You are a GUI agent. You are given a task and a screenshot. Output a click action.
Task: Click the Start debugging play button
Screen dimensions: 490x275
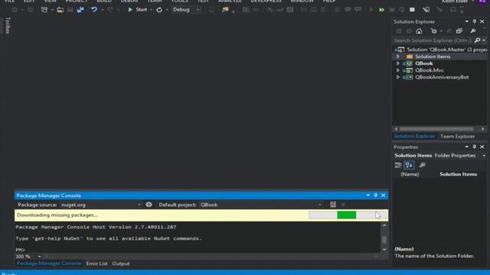pyautogui.click(x=130, y=10)
